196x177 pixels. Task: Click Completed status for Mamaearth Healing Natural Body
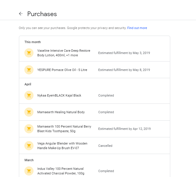[106, 112]
